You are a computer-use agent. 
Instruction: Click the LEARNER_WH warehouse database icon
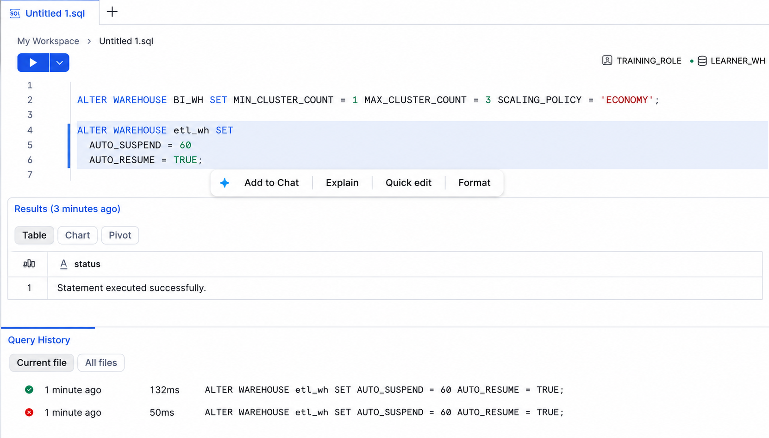pyautogui.click(x=702, y=61)
